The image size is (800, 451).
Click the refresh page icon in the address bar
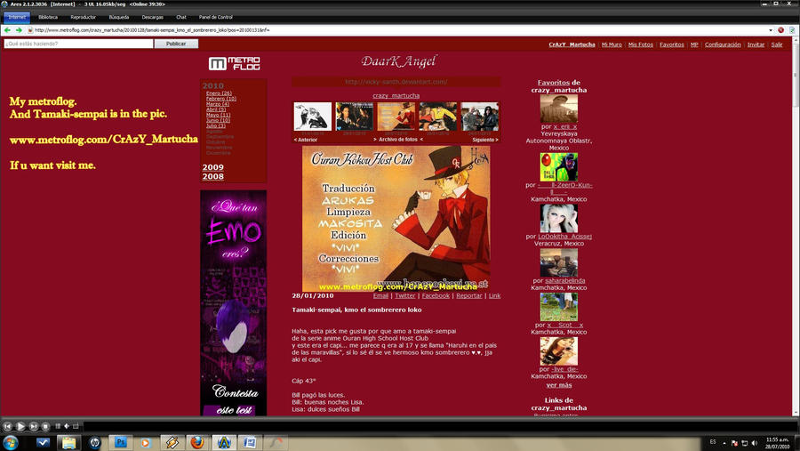click(x=792, y=30)
